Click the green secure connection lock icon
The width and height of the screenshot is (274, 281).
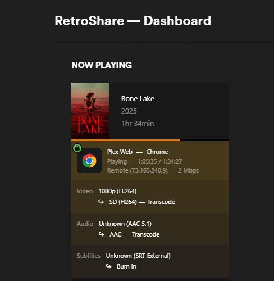click(x=77, y=148)
